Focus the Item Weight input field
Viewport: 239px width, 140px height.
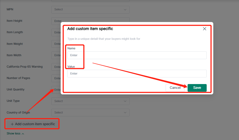(x=56, y=44)
